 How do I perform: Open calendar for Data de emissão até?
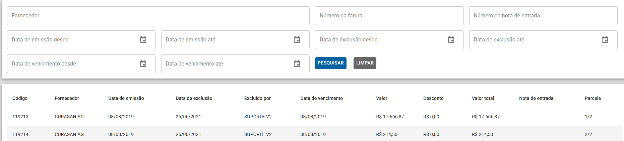297,40
